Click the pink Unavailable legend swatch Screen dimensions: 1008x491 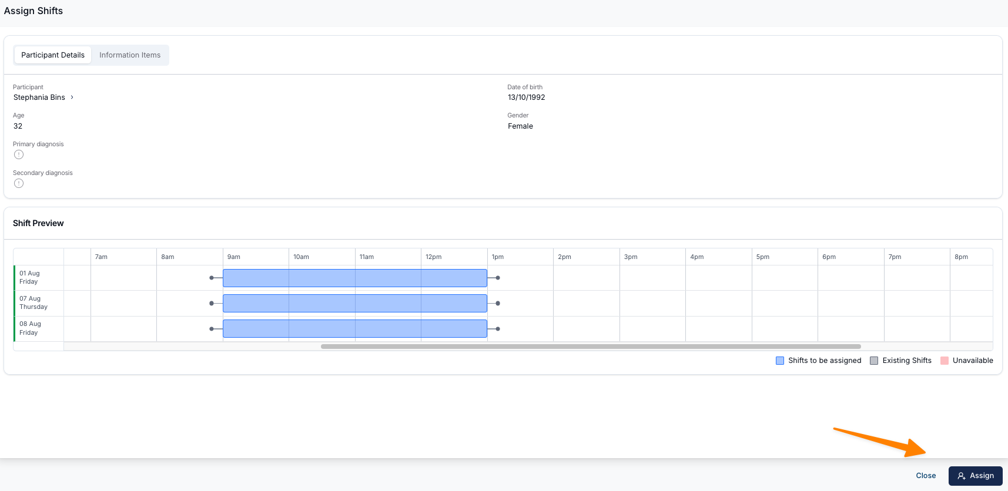pyautogui.click(x=945, y=361)
